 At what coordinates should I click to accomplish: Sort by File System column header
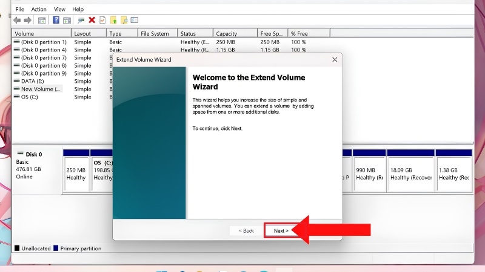pyautogui.click(x=158, y=33)
